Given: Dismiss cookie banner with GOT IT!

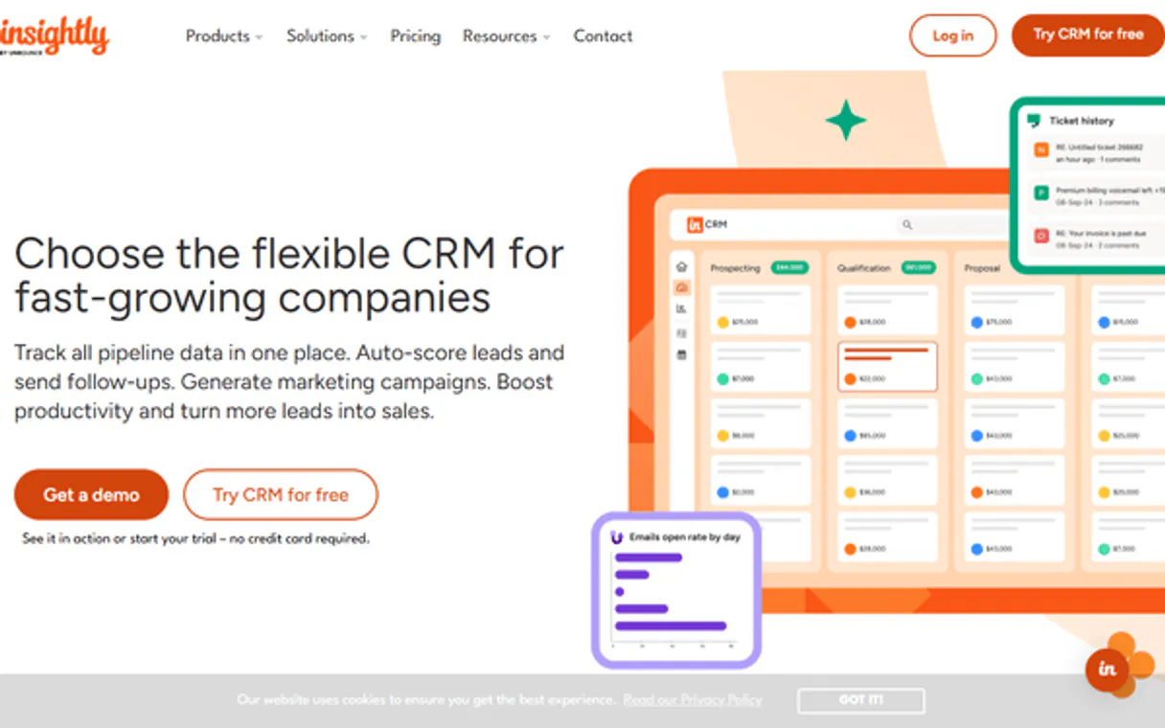Looking at the screenshot, I should (x=860, y=700).
